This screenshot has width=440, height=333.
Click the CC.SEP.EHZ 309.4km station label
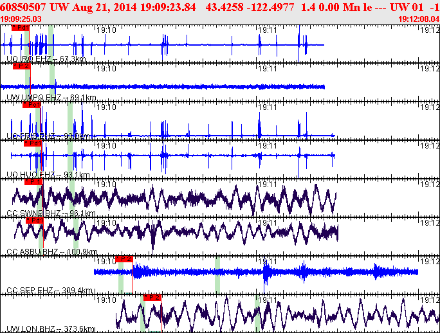coord(49,291)
